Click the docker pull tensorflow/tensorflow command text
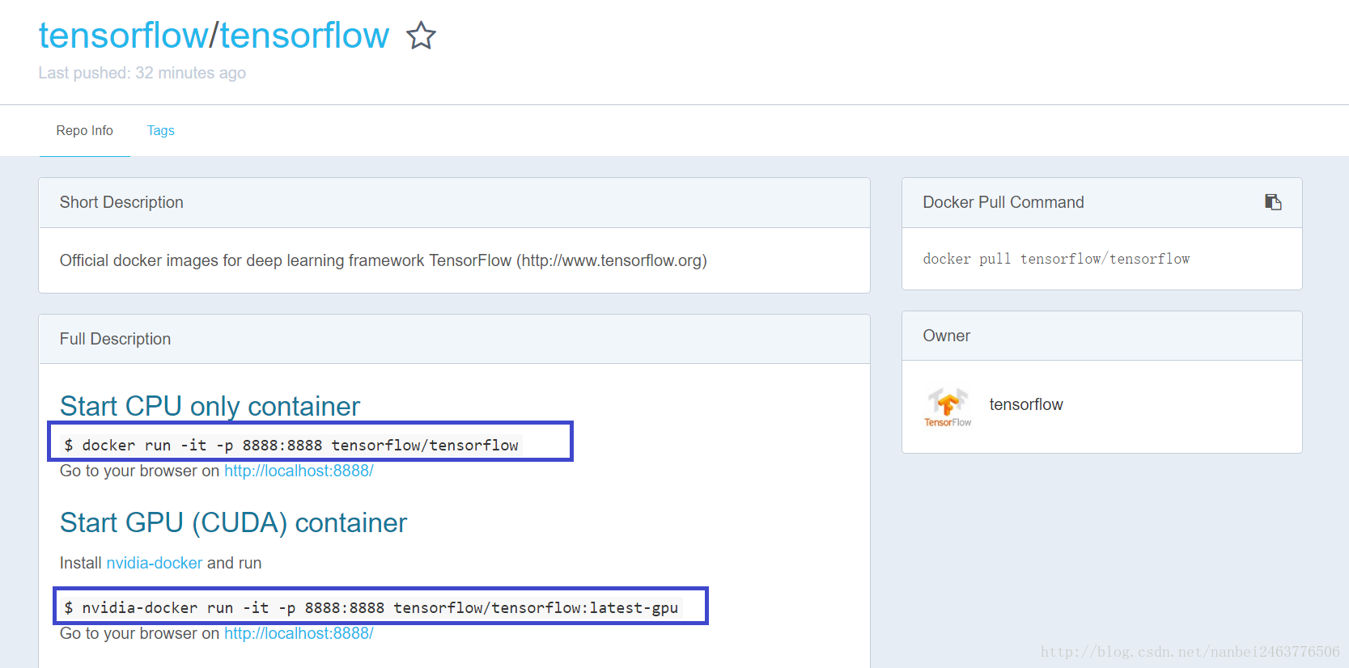Viewport: 1349px width, 668px height. click(1056, 259)
